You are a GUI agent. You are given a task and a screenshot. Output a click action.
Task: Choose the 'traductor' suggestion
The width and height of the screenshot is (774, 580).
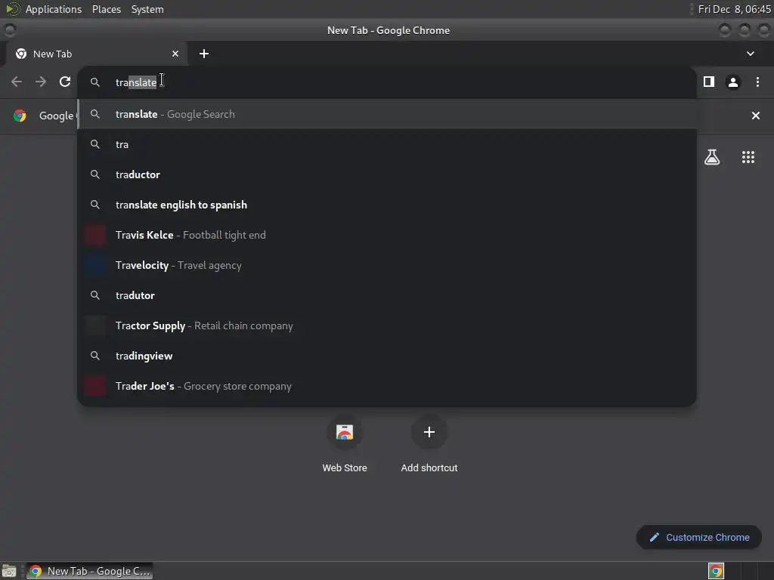coord(387,174)
